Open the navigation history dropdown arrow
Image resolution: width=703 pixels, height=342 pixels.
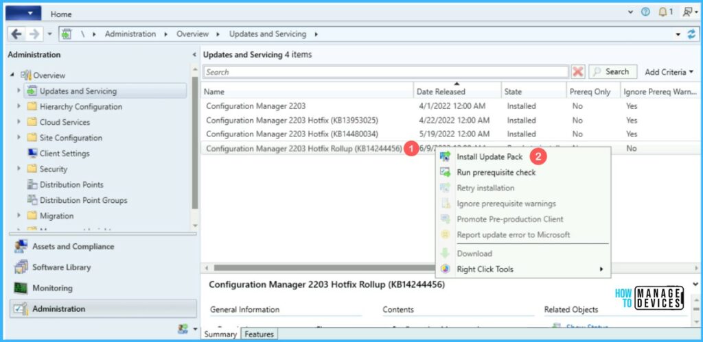pos(49,34)
